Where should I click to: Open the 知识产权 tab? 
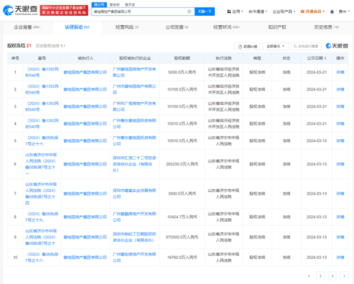point(277,27)
